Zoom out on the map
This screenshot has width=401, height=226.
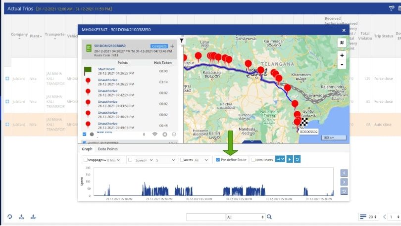click(342, 65)
